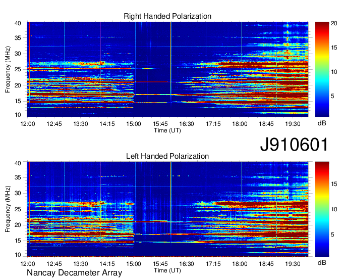Click the 15:00 time tick under right-handed plot
343x279 pixels.
point(134,124)
